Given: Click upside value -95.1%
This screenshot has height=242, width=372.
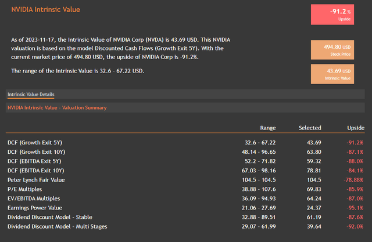Looking at the screenshot, I should 355,208.
